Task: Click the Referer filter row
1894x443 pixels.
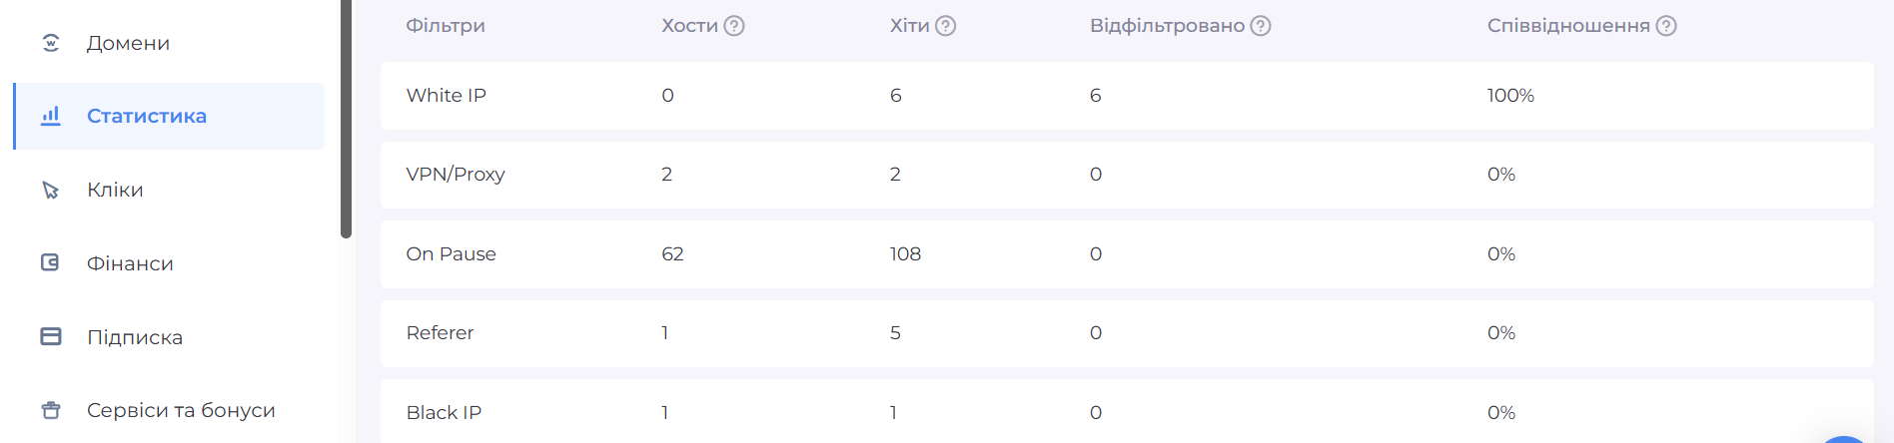Action: click(x=1126, y=333)
